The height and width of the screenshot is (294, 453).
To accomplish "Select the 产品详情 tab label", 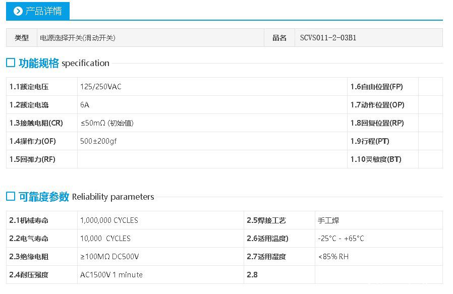I will tap(43, 11).
